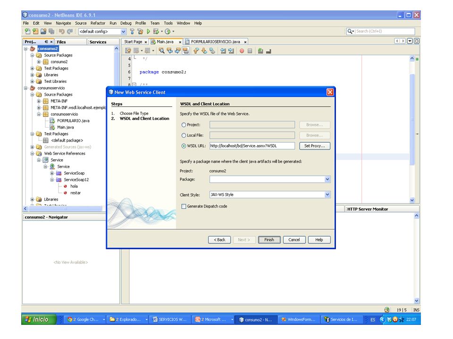Click the Inicio start button
453x339 pixels.
point(39,319)
